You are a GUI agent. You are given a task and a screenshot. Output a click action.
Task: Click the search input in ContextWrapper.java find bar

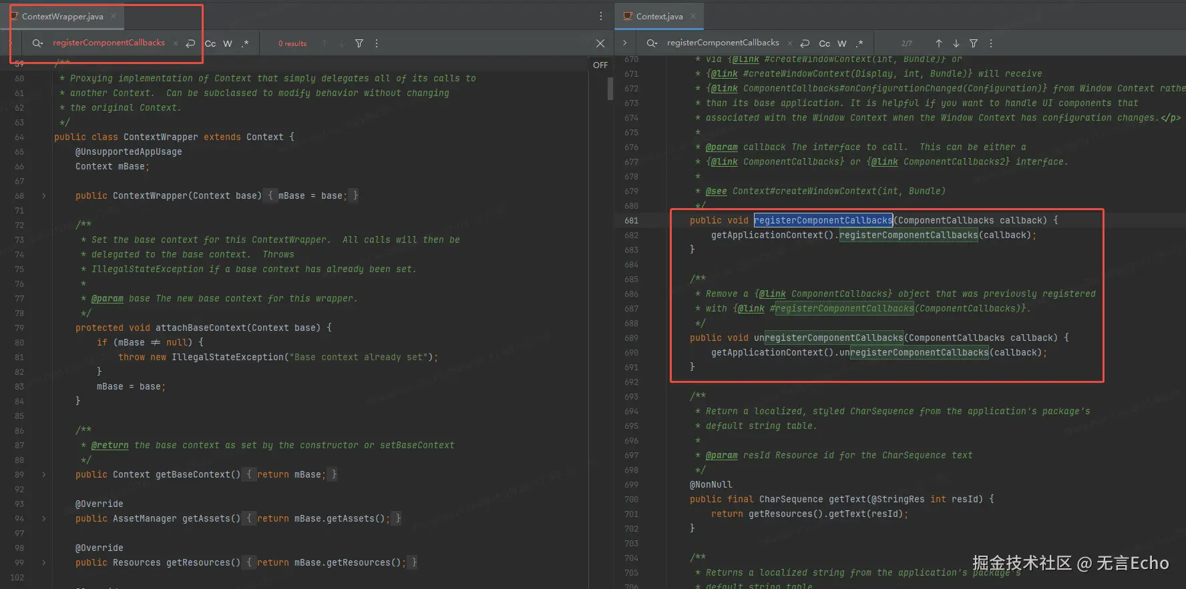point(109,43)
